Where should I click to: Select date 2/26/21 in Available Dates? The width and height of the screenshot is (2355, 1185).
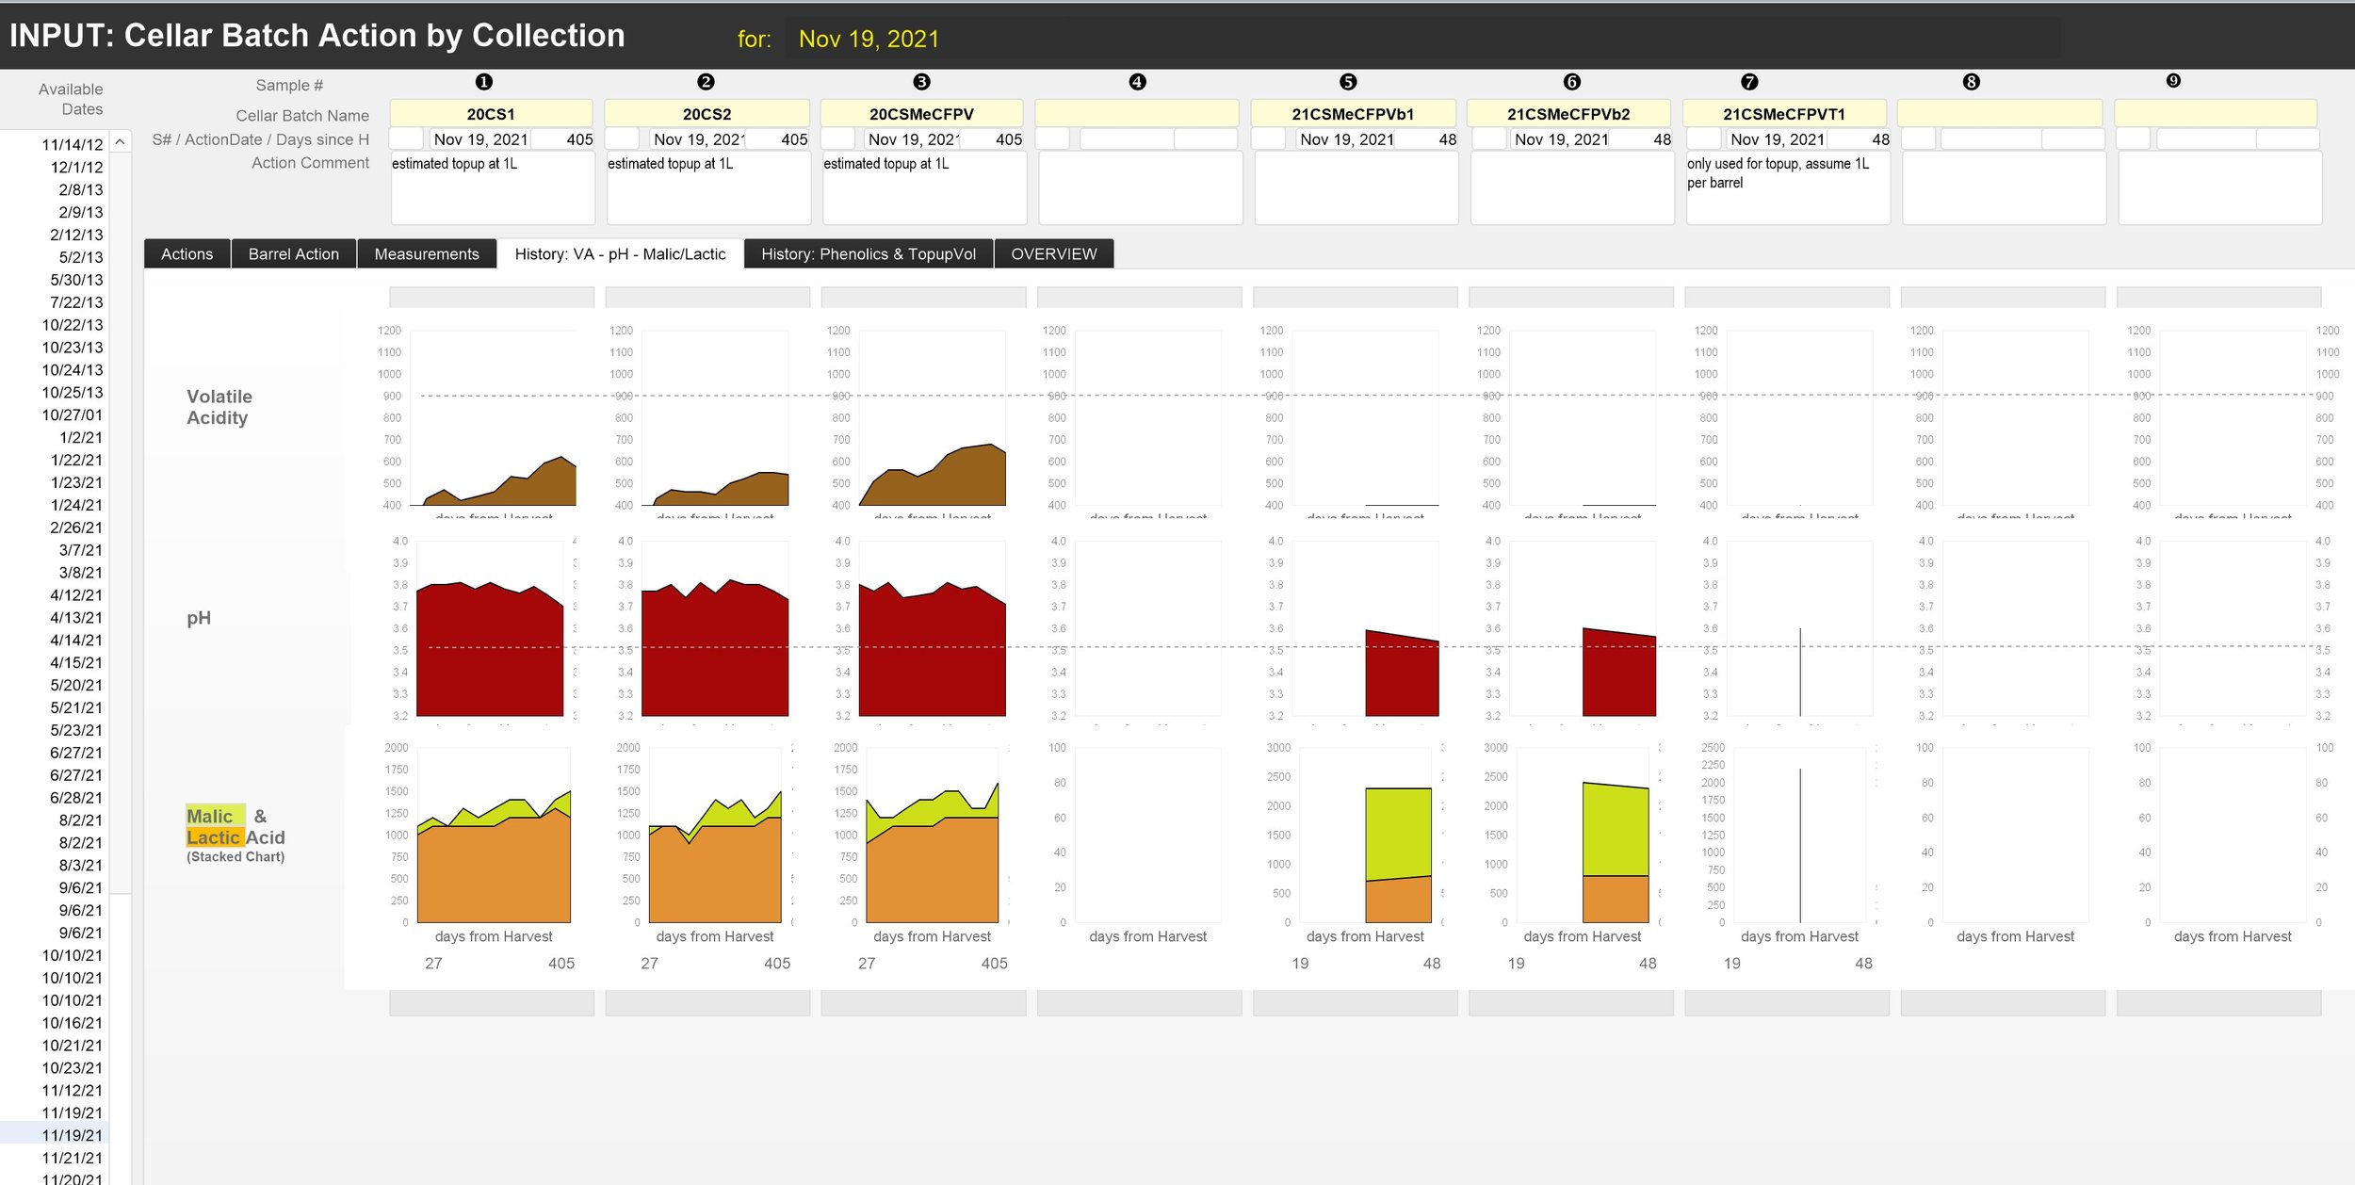76,528
